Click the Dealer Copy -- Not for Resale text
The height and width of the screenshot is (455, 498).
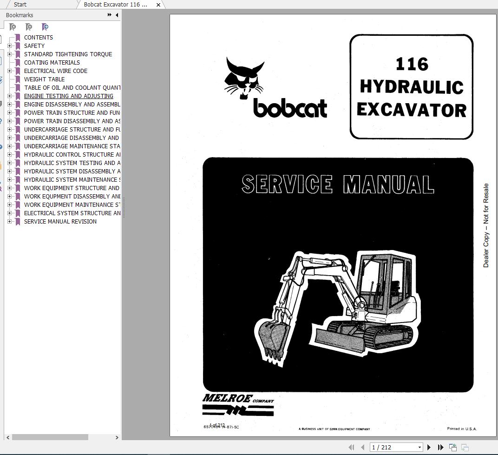click(x=486, y=225)
